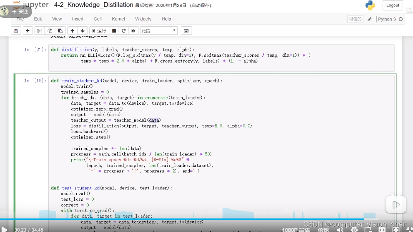
Task: Open the 代码 cell type dropdown
Action: click(159, 31)
